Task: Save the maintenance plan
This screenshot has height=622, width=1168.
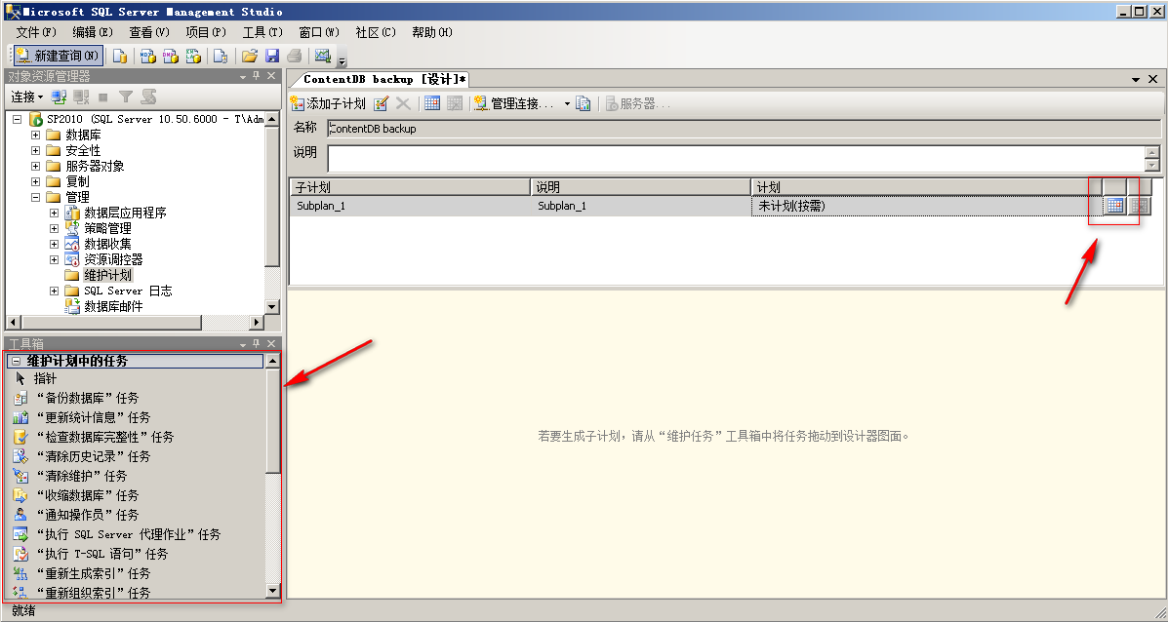Action: click(x=272, y=55)
